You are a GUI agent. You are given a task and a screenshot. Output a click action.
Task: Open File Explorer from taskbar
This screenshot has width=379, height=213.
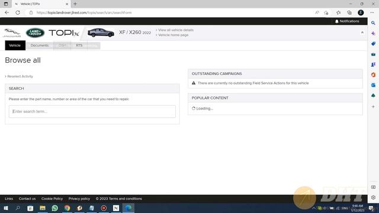point(43,208)
